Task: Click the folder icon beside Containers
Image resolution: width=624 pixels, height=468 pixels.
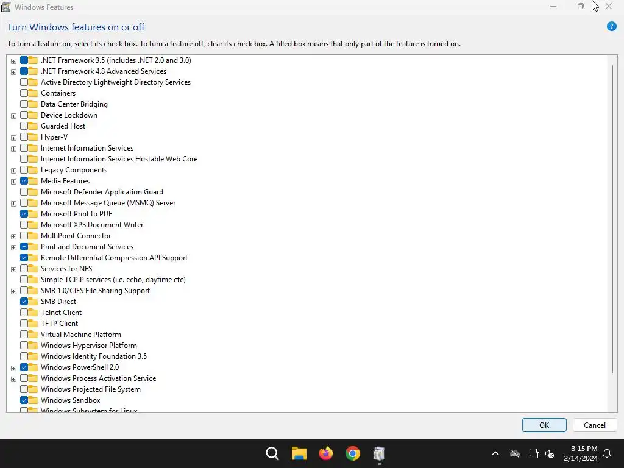Action: (x=33, y=93)
